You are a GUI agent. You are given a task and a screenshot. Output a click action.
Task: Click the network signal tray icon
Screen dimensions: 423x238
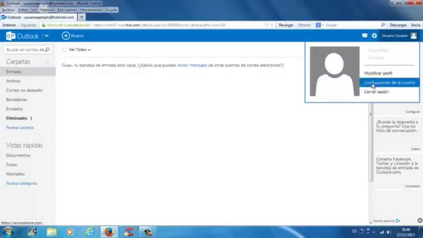click(x=382, y=232)
